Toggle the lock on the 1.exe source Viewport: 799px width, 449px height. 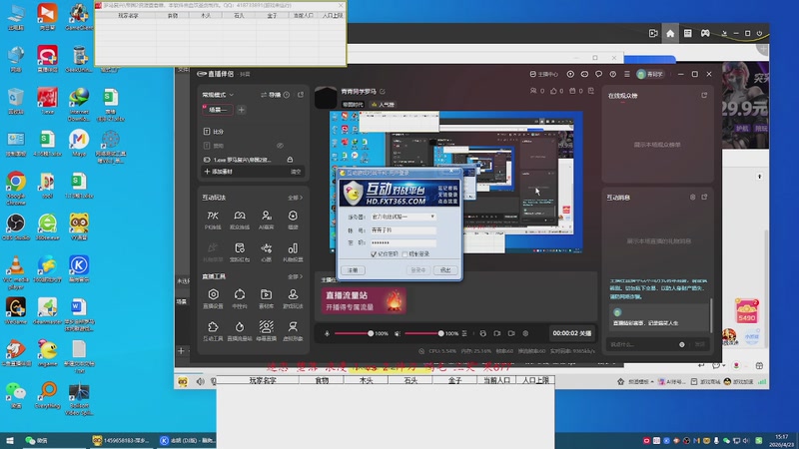290,160
